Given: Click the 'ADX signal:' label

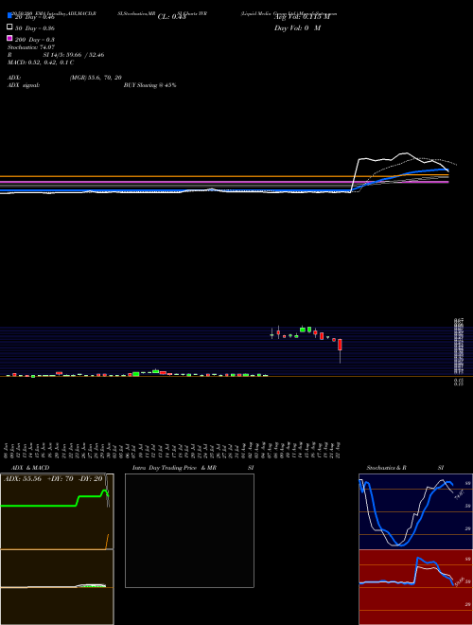Looking at the screenshot, I should [24, 85].
